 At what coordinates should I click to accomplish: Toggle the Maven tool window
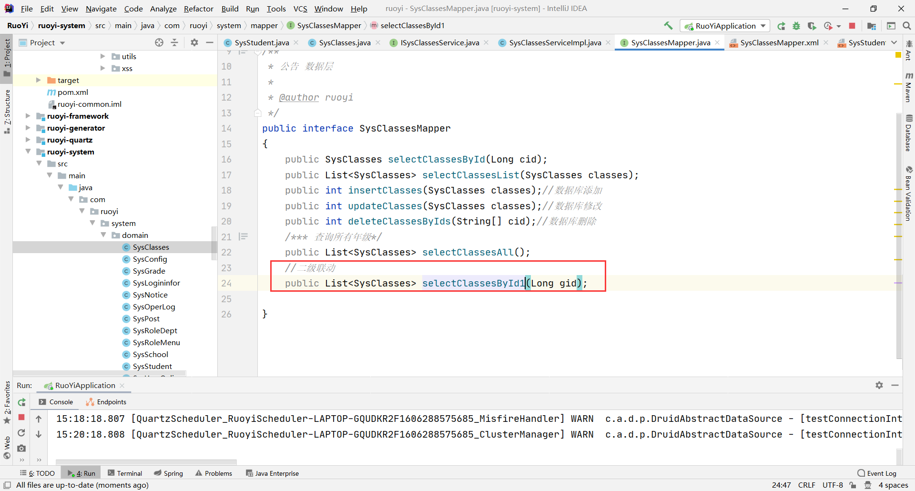pyautogui.click(x=909, y=88)
